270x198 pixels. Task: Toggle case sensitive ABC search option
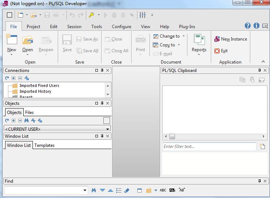pyautogui.click(x=163, y=190)
